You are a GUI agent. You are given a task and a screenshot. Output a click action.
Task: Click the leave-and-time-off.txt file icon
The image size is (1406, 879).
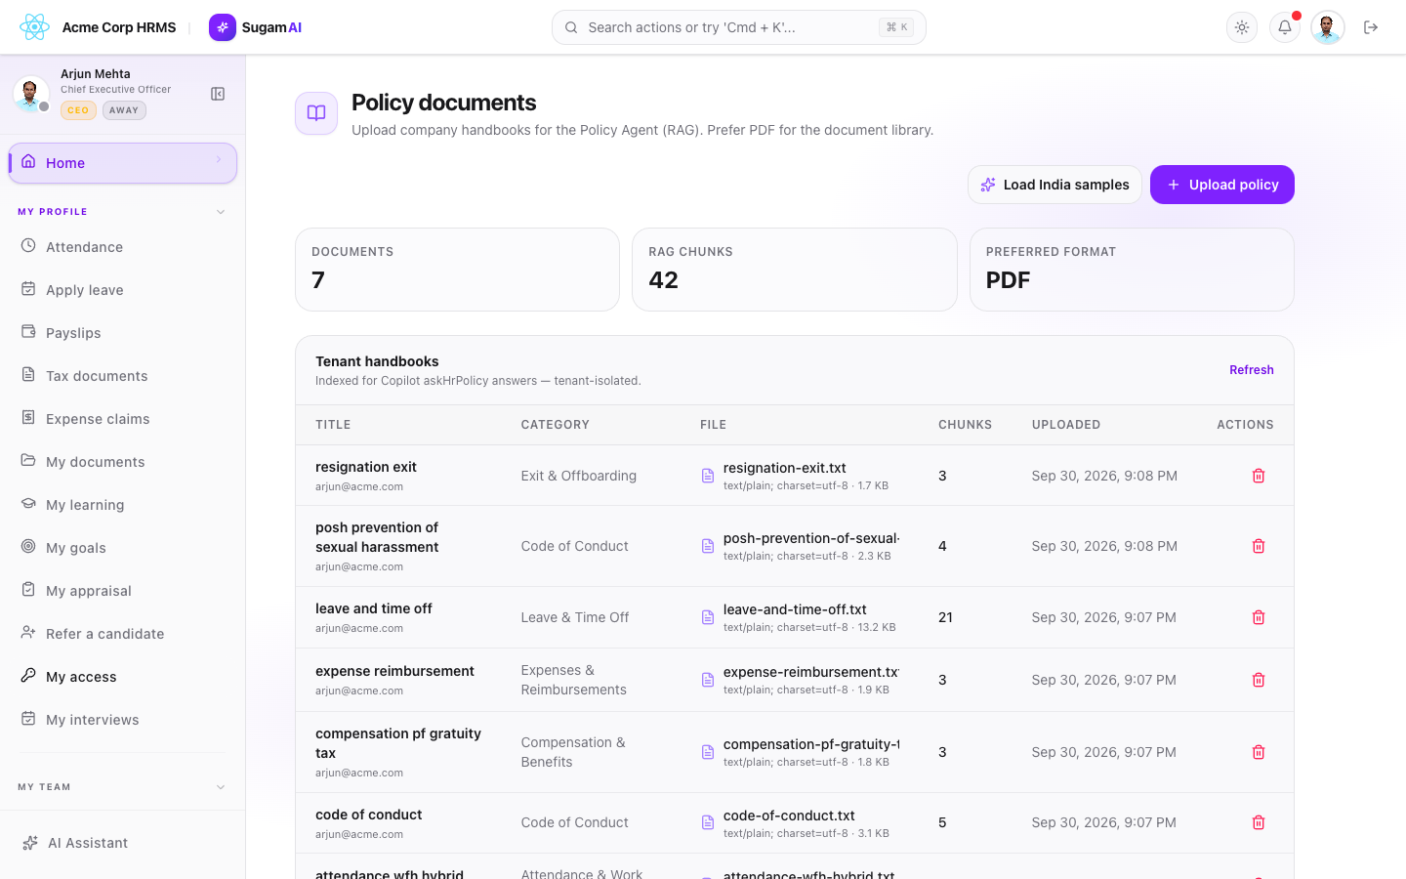708,617
